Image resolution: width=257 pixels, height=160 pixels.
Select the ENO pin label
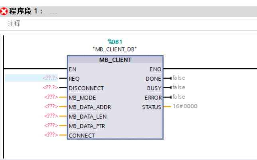(155, 69)
